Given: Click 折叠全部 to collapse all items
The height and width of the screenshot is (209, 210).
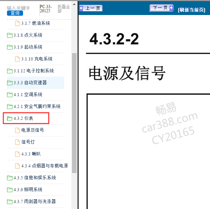Looking at the screenshot, I should 64,9.
